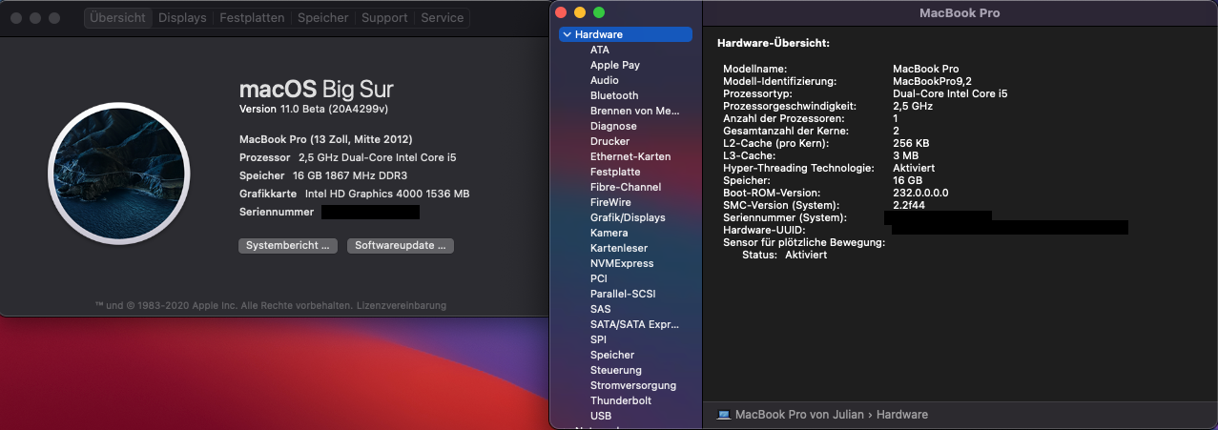Click 'MacBook Pro von Julian' in the path bar
The width and height of the screenshot is (1218, 430).
tap(799, 415)
